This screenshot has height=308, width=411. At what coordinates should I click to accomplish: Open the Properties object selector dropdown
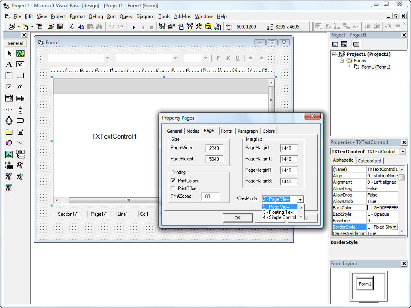point(403,152)
